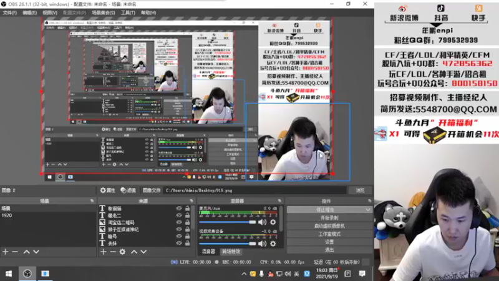This screenshot has width=499, height=281.
Task: Open the 场景集合(S) menu
Action: pyautogui.click(x=104, y=12)
